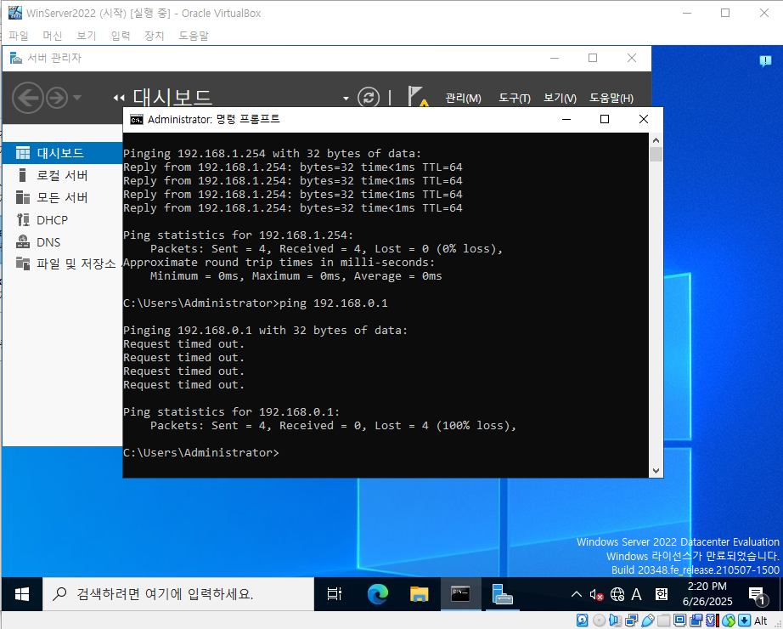
Task: Open VirtualBox 장치 menu
Action: pos(155,36)
